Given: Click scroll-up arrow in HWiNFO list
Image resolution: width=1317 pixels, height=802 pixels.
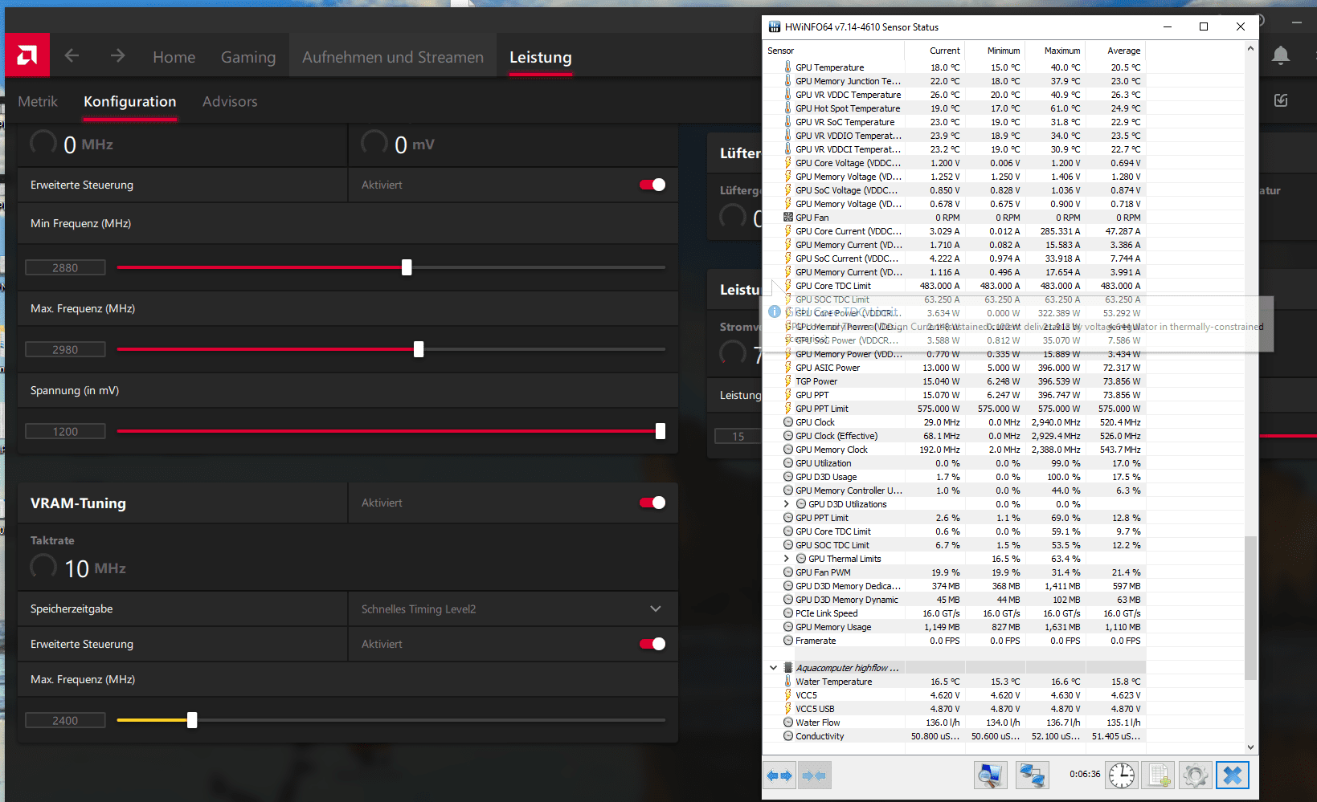Looking at the screenshot, I should click(1250, 49).
